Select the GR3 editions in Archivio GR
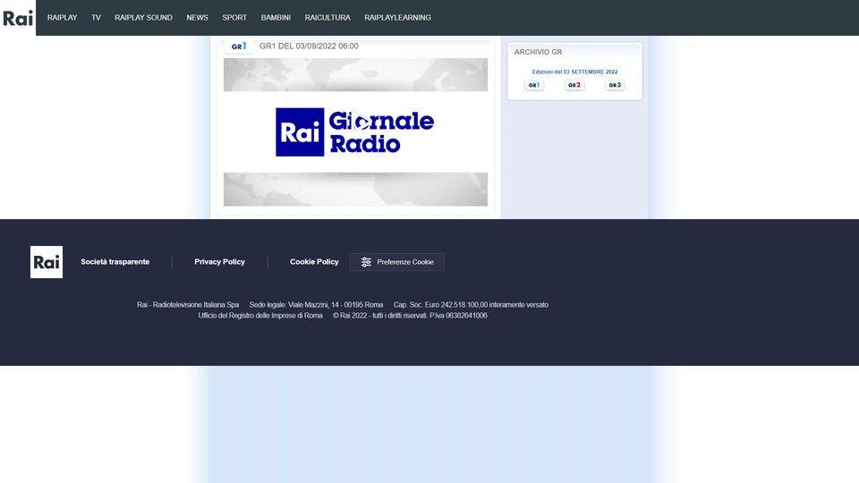Viewport: 859px width, 483px height. click(x=615, y=85)
